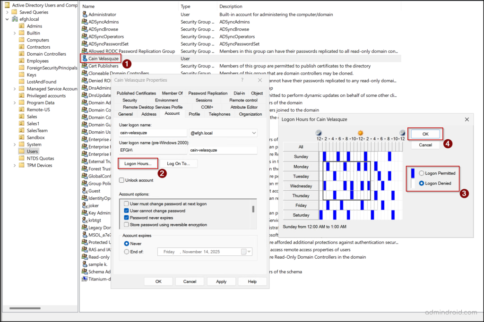Select the Cert Publishers group icon
484x322 pixels.
(x=85, y=66)
